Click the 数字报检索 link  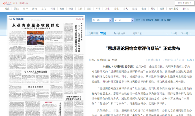[119, 33]
